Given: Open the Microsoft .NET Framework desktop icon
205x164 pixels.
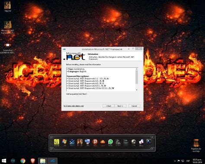Looking at the screenshot, I should (x=7, y=27).
